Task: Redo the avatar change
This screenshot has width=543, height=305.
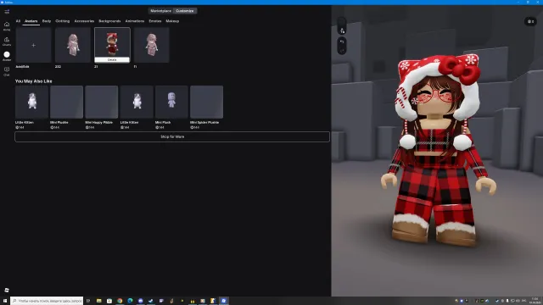Action: (342, 50)
